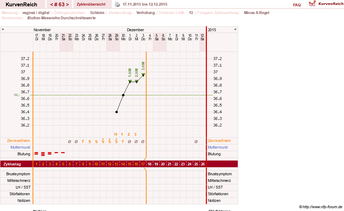Click the left Zervixschleim row label
This screenshot has width=344, height=211.
pos(19,141)
